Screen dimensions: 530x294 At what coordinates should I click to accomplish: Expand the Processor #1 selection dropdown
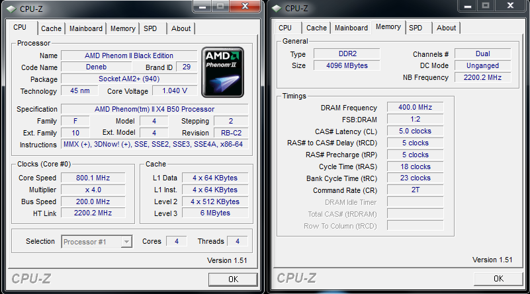126,242
